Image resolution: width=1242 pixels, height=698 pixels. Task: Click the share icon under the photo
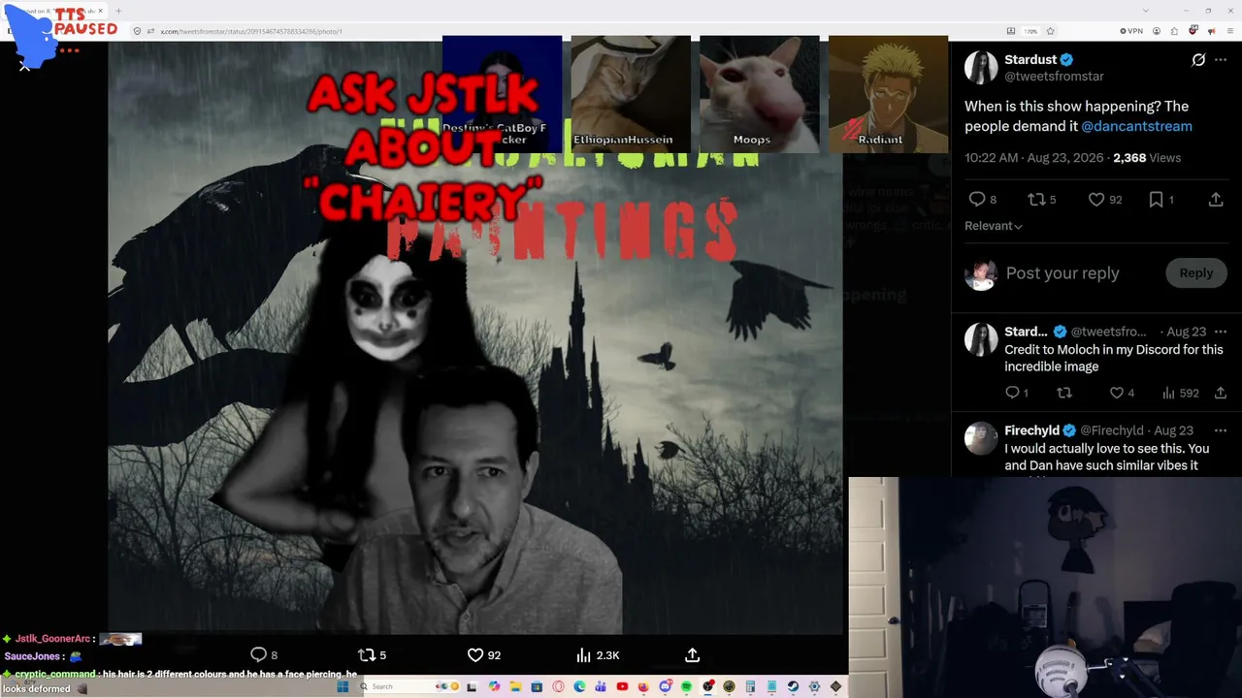pos(692,655)
